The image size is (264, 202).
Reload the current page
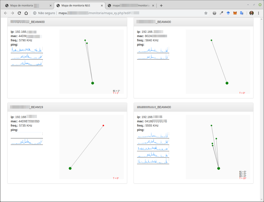coord(19,13)
